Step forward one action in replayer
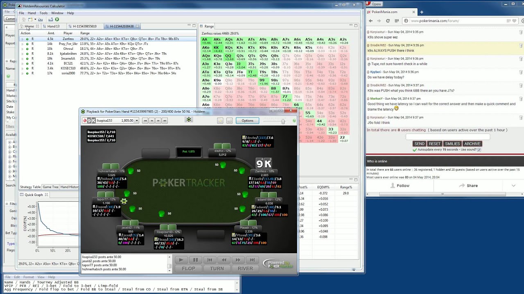Viewport: 524px width, 294px height. pyautogui.click(x=238, y=260)
